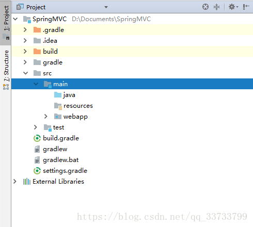The image size is (253, 227).
Task: Click the gradlew file icon
Action: tap(37, 149)
